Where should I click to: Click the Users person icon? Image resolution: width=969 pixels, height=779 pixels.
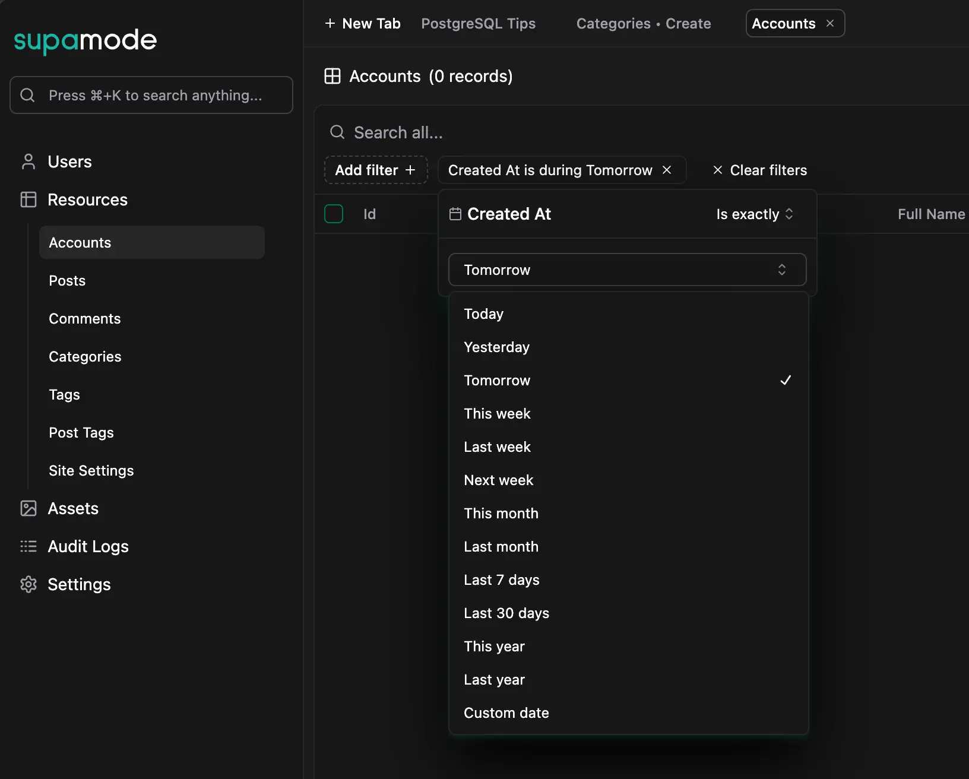[28, 161]
